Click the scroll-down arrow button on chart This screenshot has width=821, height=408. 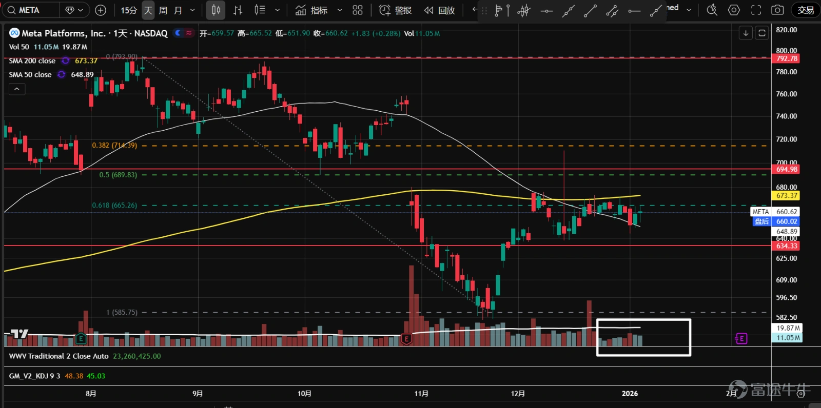[x=746, y=33]
